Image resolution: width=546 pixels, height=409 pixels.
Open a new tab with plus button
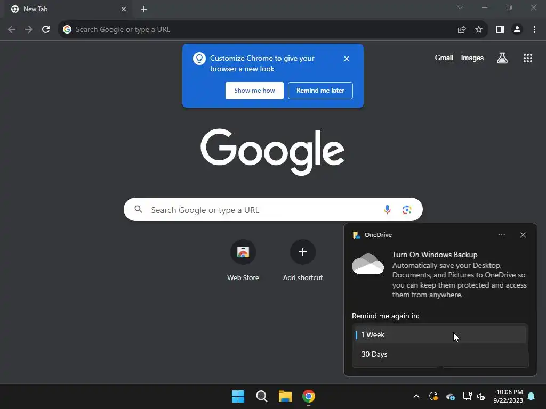144,9
